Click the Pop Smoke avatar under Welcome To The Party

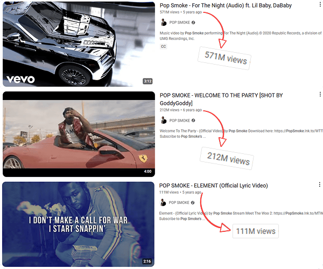click(164, 120)
